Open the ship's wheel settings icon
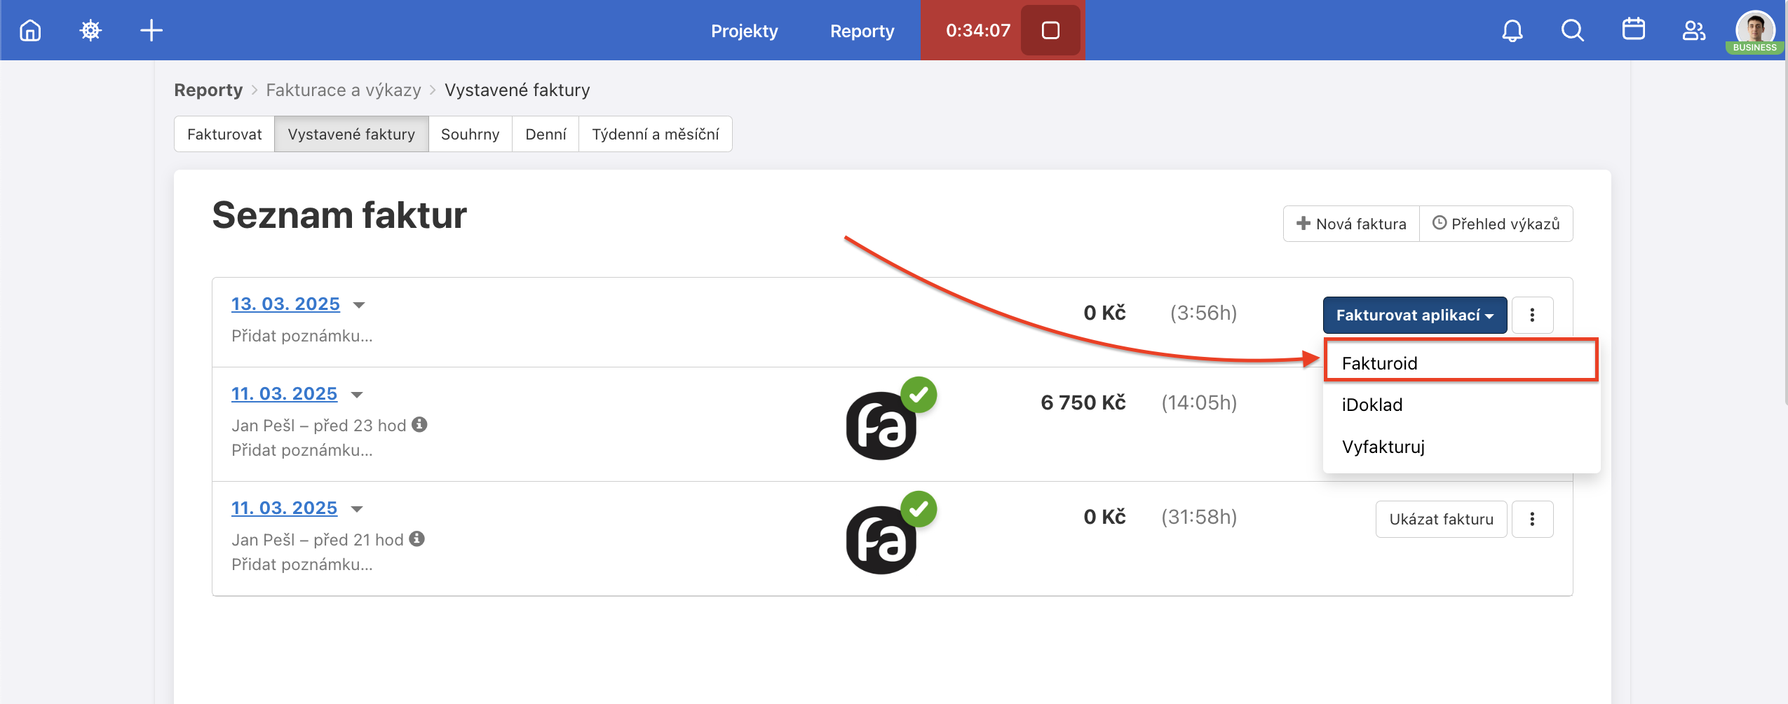Screen dimensions: 1788x704 pyautogui.click(x=90, y=30)
